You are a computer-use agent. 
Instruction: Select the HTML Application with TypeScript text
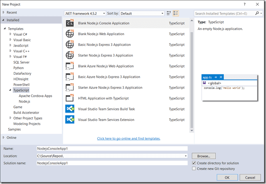[x=103, y=98]
